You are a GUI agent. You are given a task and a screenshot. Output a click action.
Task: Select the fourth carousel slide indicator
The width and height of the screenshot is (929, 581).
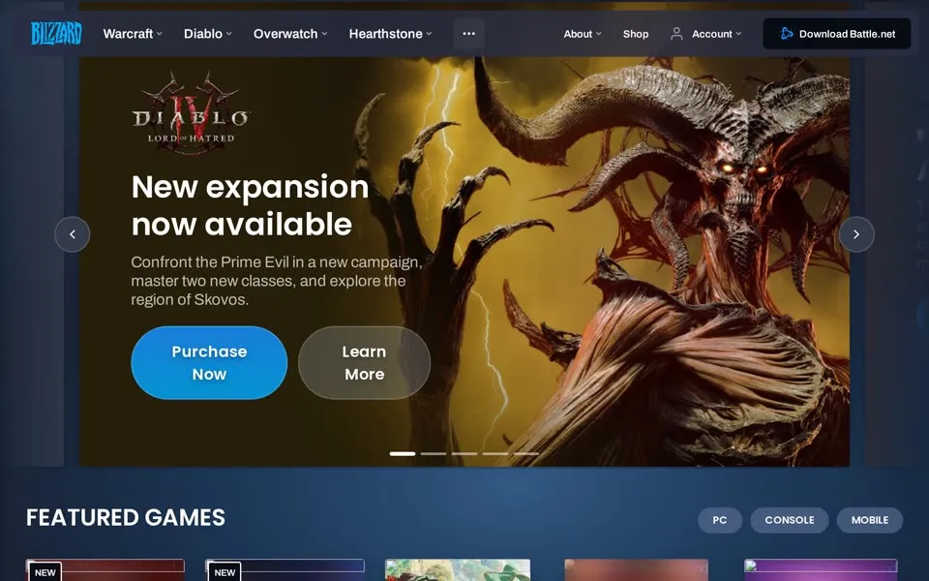[494, 453]
